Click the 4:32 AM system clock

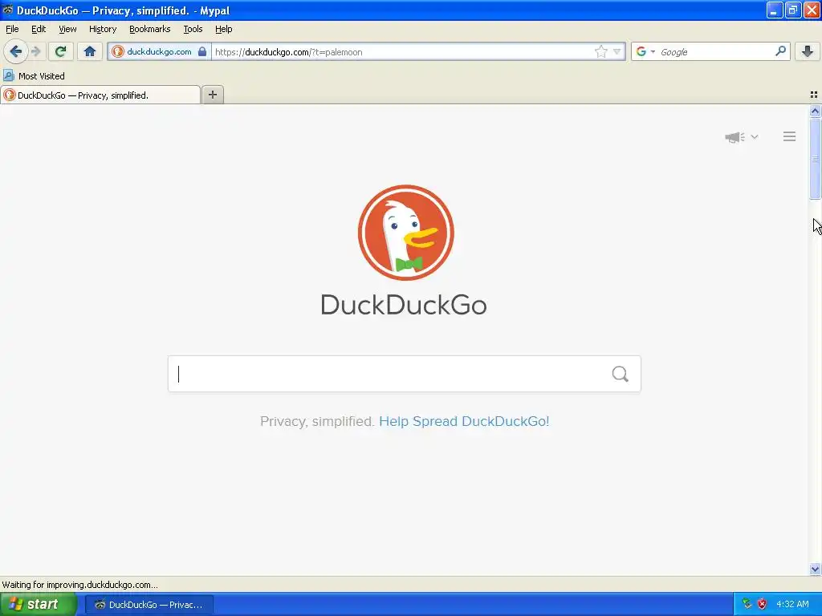pyautogui.click(x=792, y=605)
